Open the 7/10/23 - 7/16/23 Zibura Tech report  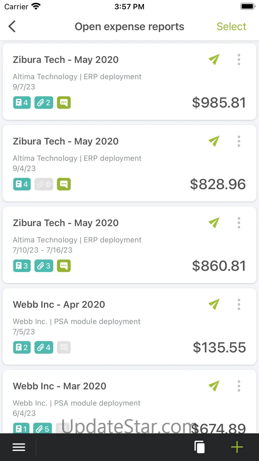click(x=129, y=245)
